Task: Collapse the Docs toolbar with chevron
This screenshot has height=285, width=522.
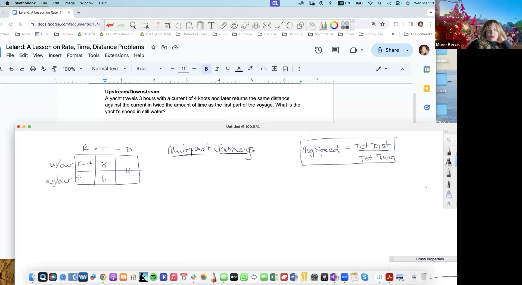Action: pyautogui.click(x=402, y=69)
